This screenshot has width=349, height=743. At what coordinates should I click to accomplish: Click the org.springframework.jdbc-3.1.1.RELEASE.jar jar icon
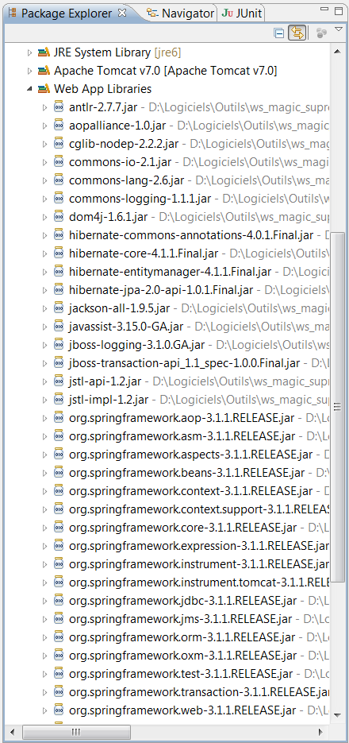(x=59, y=601)
